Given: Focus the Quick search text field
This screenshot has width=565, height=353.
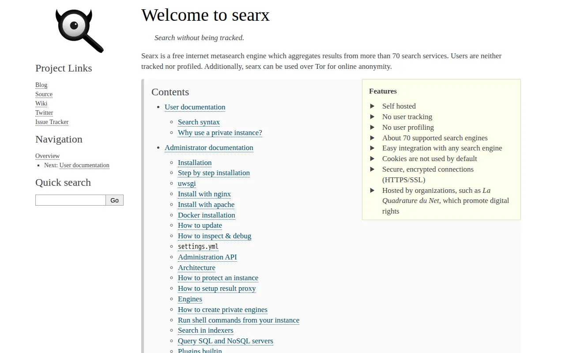Looking at the screenshot, I should 71,200.
